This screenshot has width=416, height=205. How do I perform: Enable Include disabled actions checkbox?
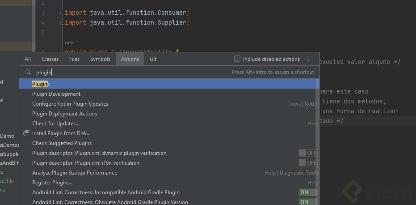click(237, 59)
